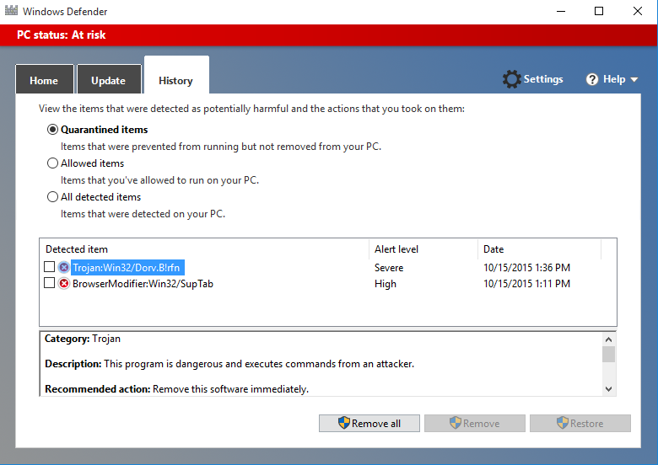Click the threat icon beside Trojan:Win32/Dorv.B!rfn
This screenshot has width=658, height=465.
pos(64,267)
